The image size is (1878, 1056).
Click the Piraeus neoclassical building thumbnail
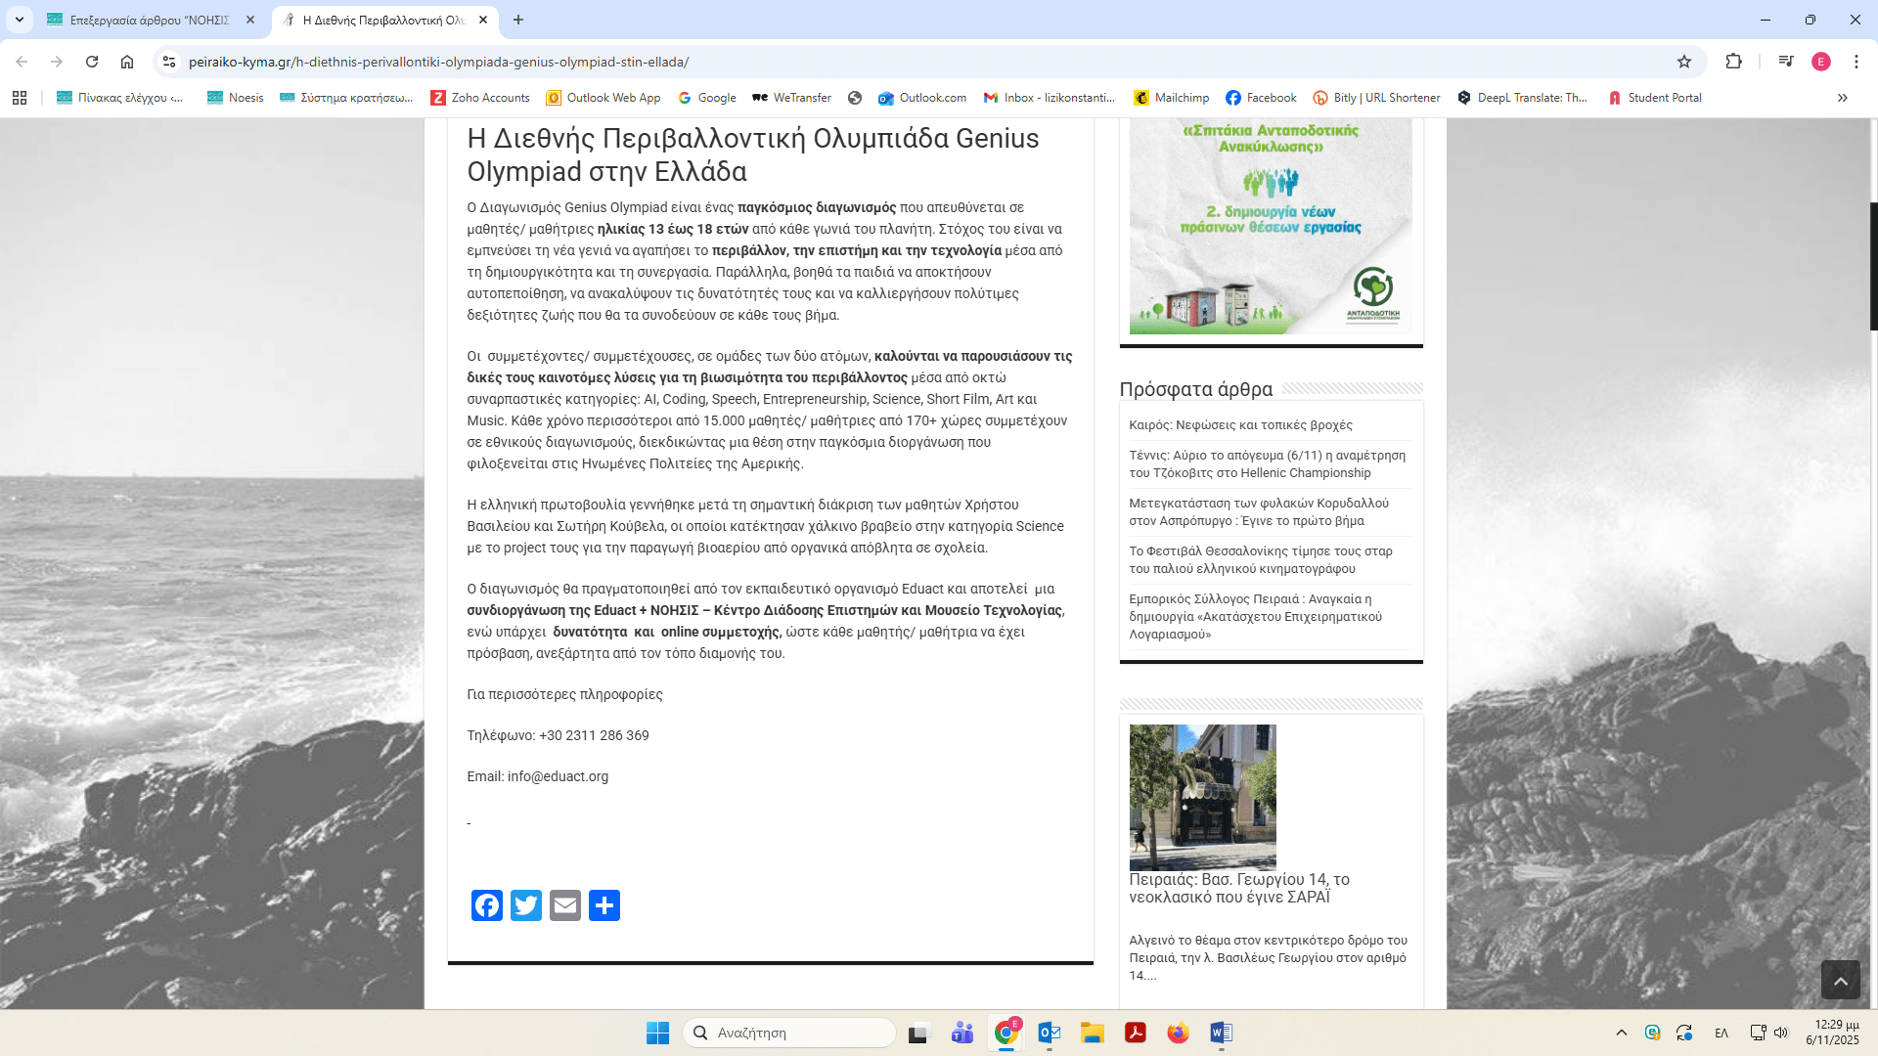pyautogui.click(x=1202, y=797)
